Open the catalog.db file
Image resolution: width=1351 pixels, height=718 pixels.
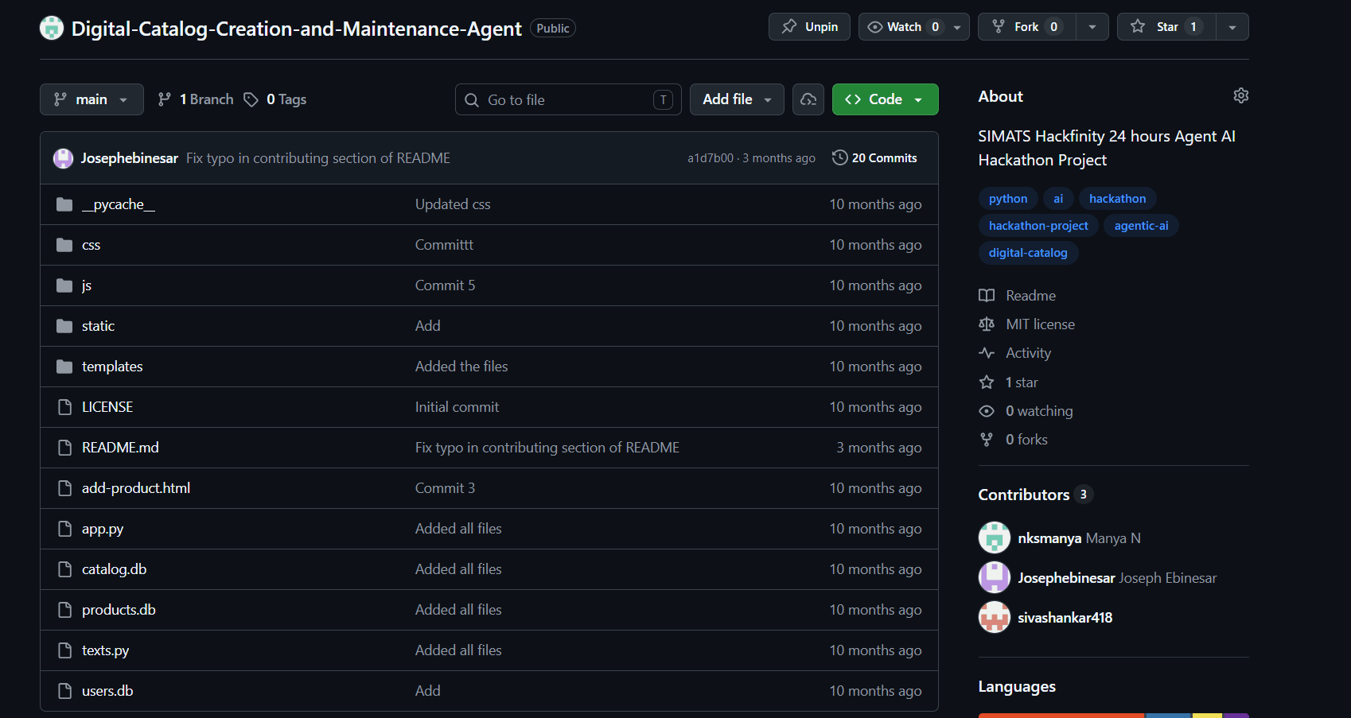tap(114, 569)
